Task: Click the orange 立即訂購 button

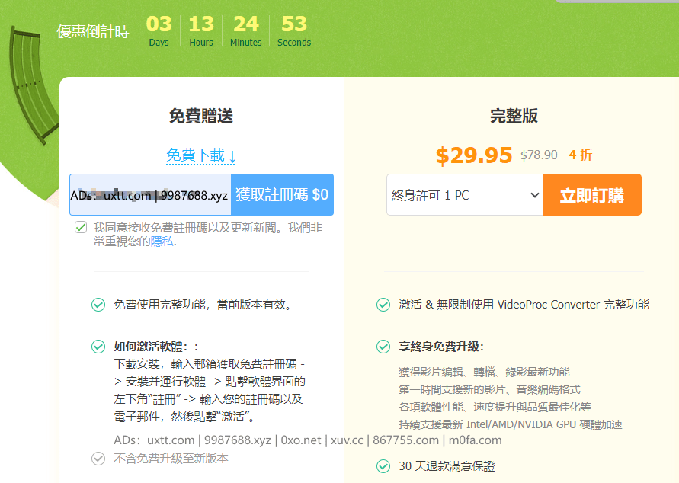Action: tap(592, 195)
